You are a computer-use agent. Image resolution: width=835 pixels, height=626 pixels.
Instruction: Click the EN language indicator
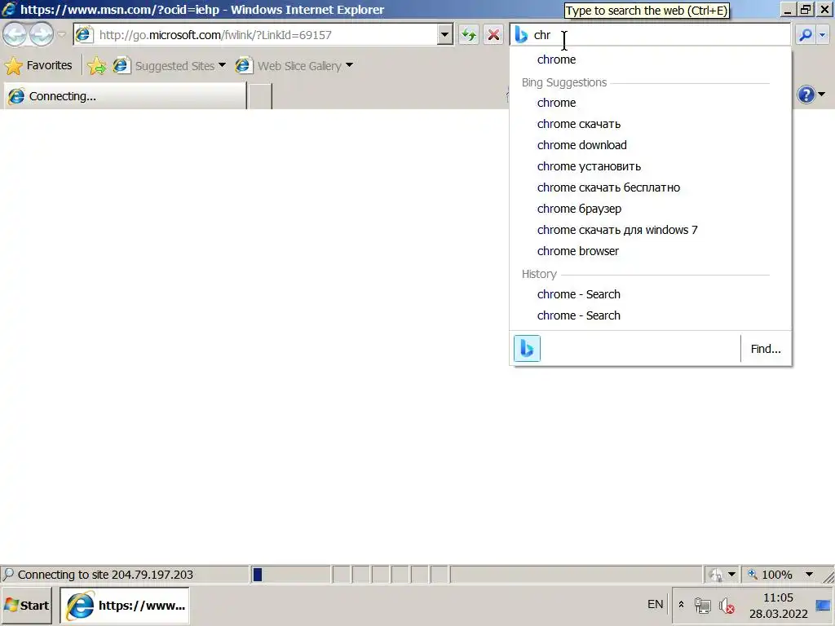click(x=655, y=605)
